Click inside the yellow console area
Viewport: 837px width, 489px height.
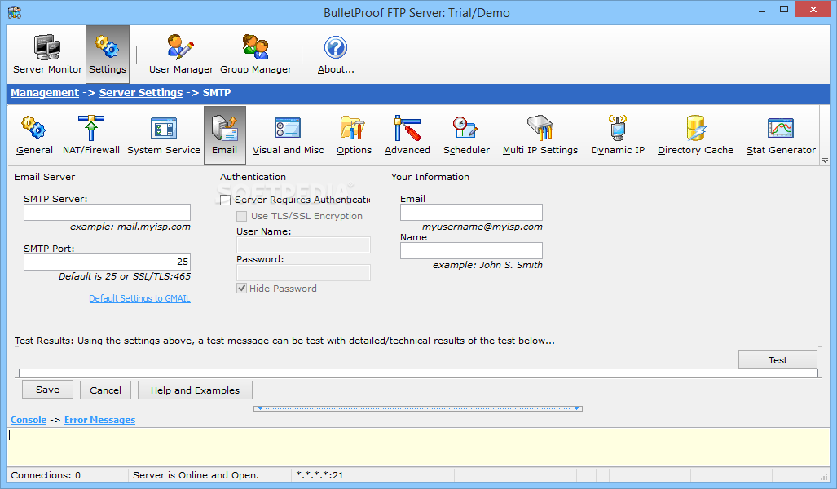tap(419, 447)
